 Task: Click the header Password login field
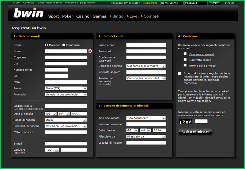click(x=196, y=3)
